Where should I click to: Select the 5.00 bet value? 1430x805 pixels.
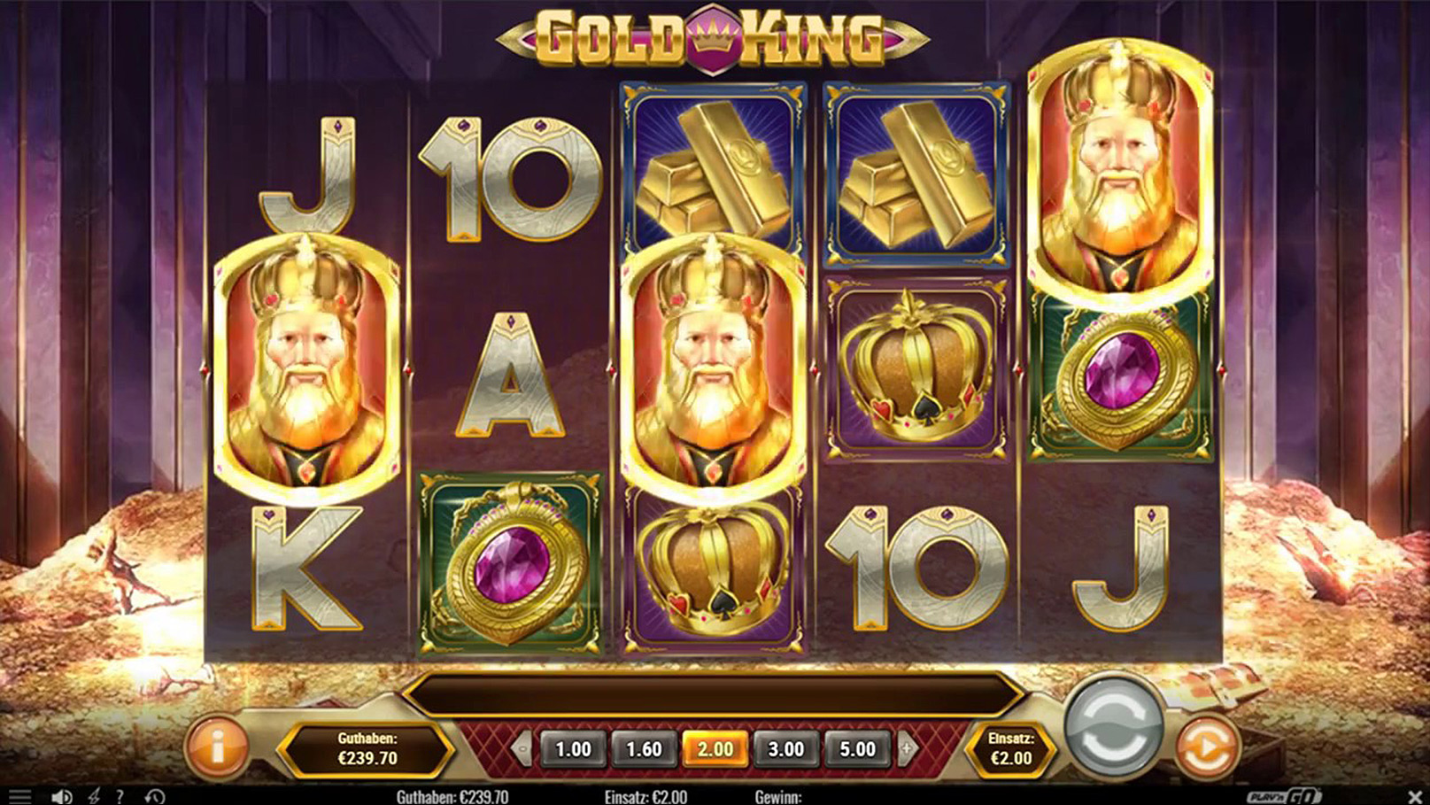tap(857, 749)
